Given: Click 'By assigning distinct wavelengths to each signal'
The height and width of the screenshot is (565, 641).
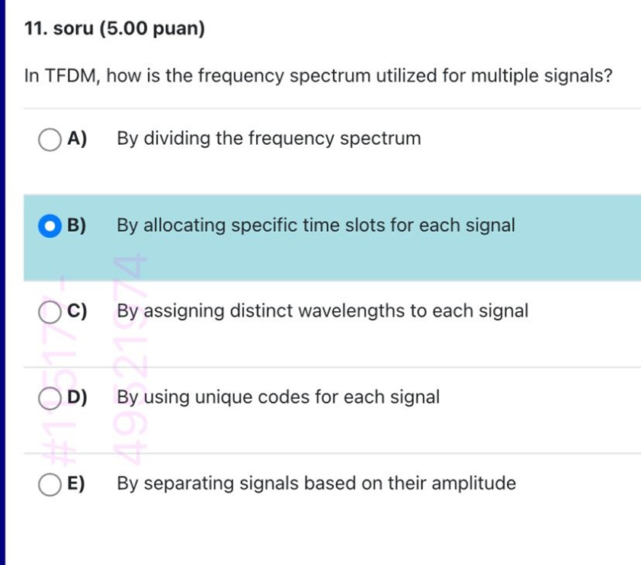Looking at the screenshot, I should 322,311.
